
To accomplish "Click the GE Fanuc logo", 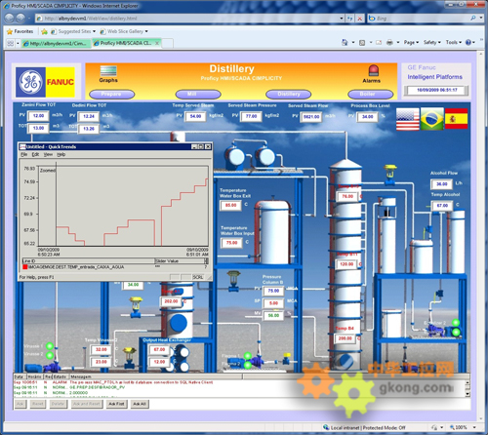I will 45,82.
